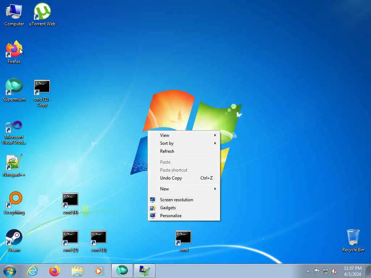Select the Computer desktop icon

14,14
